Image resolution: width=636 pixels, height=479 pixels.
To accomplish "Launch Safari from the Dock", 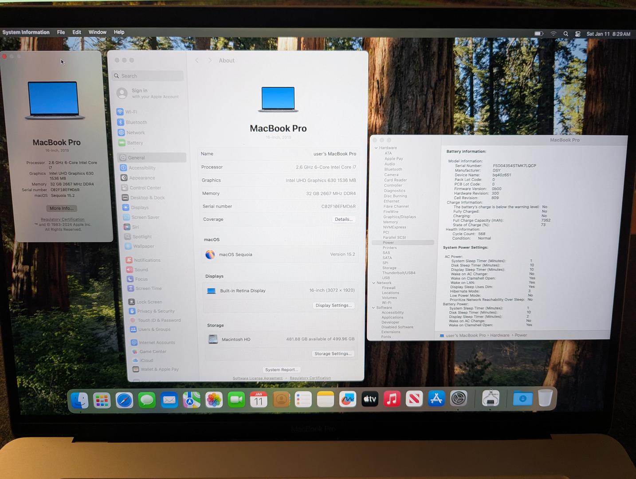I will [x=125, y=400].
